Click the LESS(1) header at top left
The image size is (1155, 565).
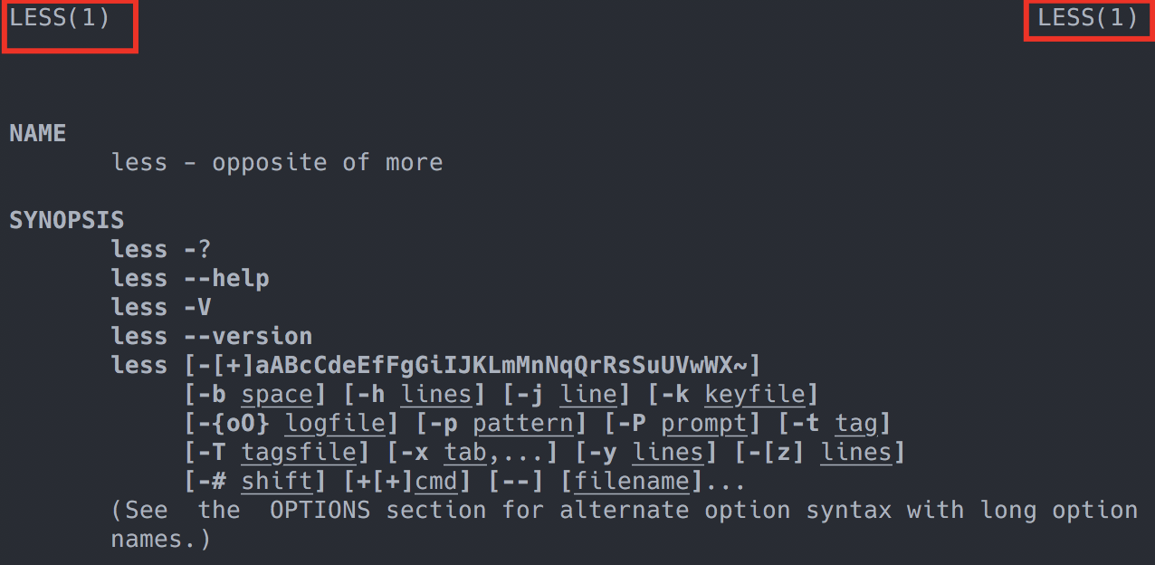pos(60,18)
